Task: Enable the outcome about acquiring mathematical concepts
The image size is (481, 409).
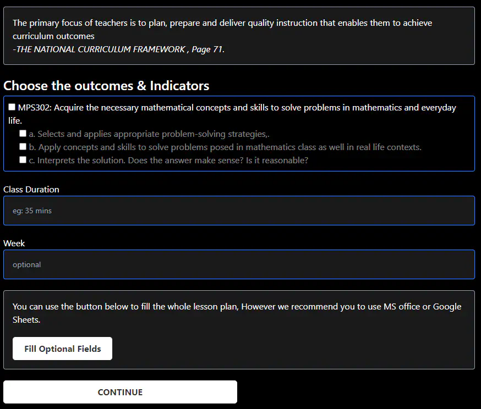Action: coord(12,107)
